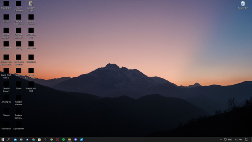Open the Logitech G HUB desktop shortcut
Screen dimensions: 252x142
coord(31,87)
